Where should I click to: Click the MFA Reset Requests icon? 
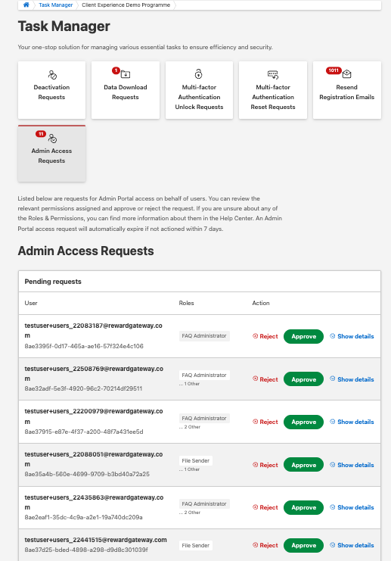[273, 74]
